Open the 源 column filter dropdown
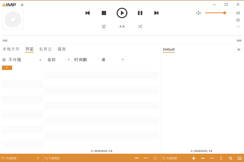This screenshot has width=244, height=162. point(123,60)
